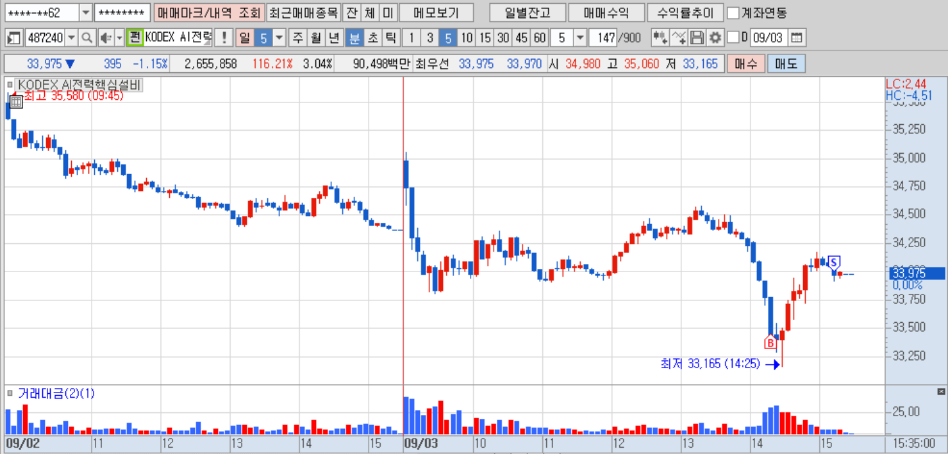Select the 잔 tab button
The height and width of the screenshot is (454, 948).
point(351,13)
